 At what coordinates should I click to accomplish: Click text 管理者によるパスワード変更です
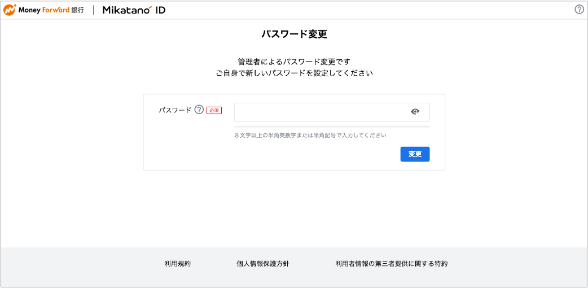click(294, 62)
